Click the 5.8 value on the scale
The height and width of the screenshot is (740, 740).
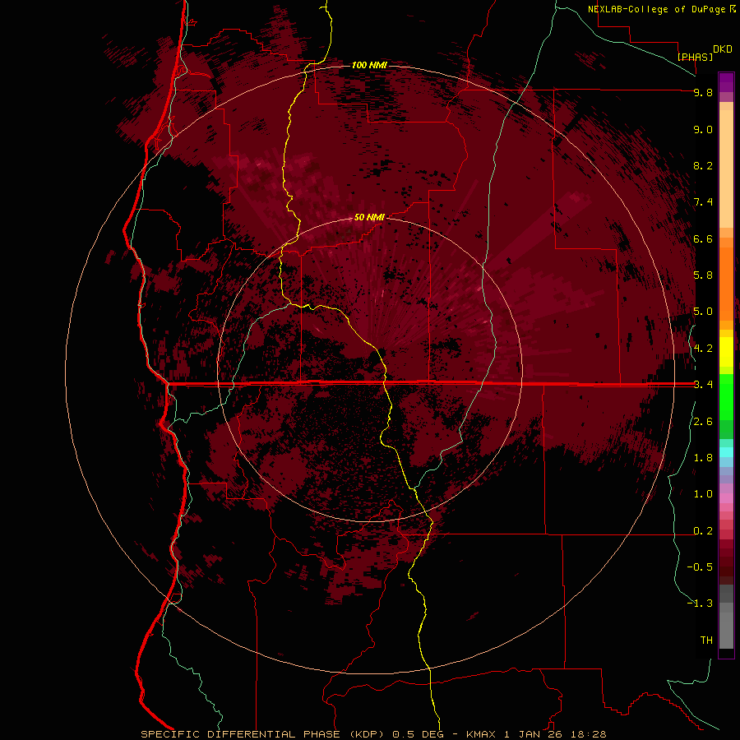click(703, 275)
